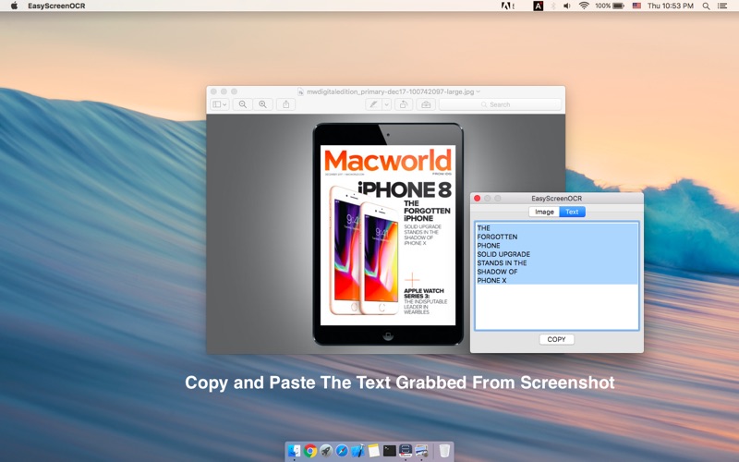Switch to the Text tab in EasyScreenOCR
739x462 pixels.
[x=572, y=212]
